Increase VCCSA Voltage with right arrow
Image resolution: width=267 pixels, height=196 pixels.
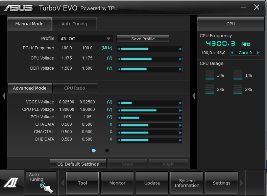pos(180,103)
